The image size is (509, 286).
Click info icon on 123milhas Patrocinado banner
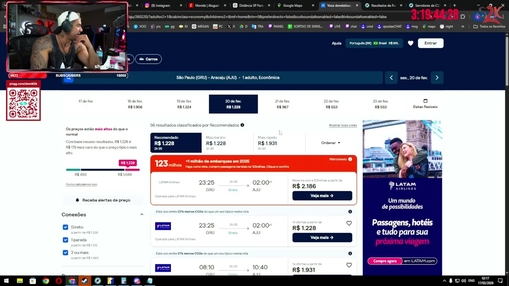350,159
